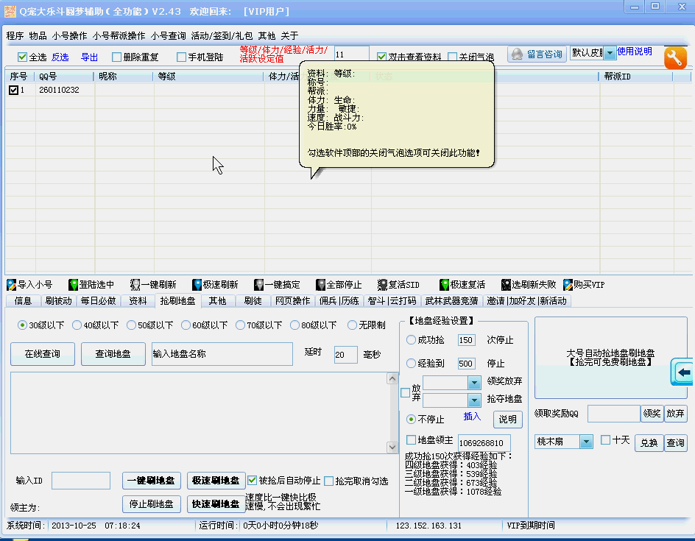Click the 一键刷新 refresh icon
695x541 pixels.
(135, 284)
